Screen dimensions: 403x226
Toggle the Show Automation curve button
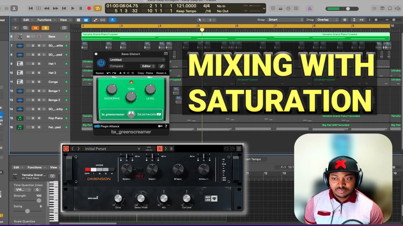(x=95, y=20)
